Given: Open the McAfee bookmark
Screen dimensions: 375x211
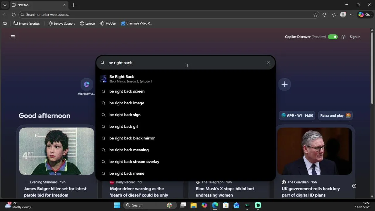Looking at the screenshot, I should [x=108, y=23].
